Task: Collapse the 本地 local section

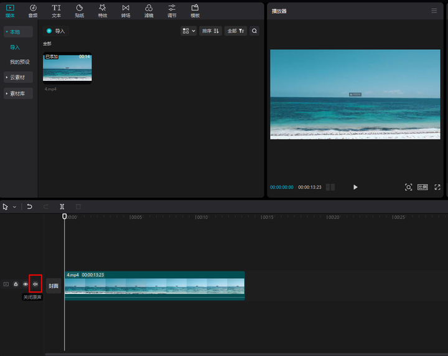Action: point(18,32)
